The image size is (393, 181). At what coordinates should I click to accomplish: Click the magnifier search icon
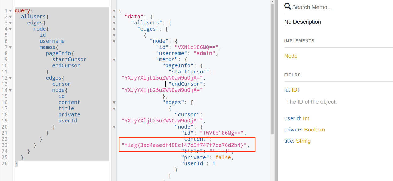[288, 6]
